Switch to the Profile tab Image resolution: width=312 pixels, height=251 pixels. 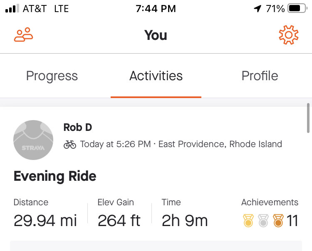pyautogui.click(x=260, y=76)
